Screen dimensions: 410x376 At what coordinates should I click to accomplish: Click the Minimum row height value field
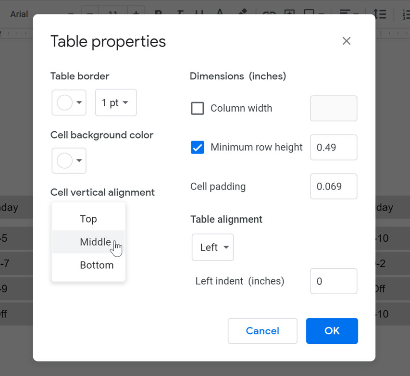(x=334, y=147)
